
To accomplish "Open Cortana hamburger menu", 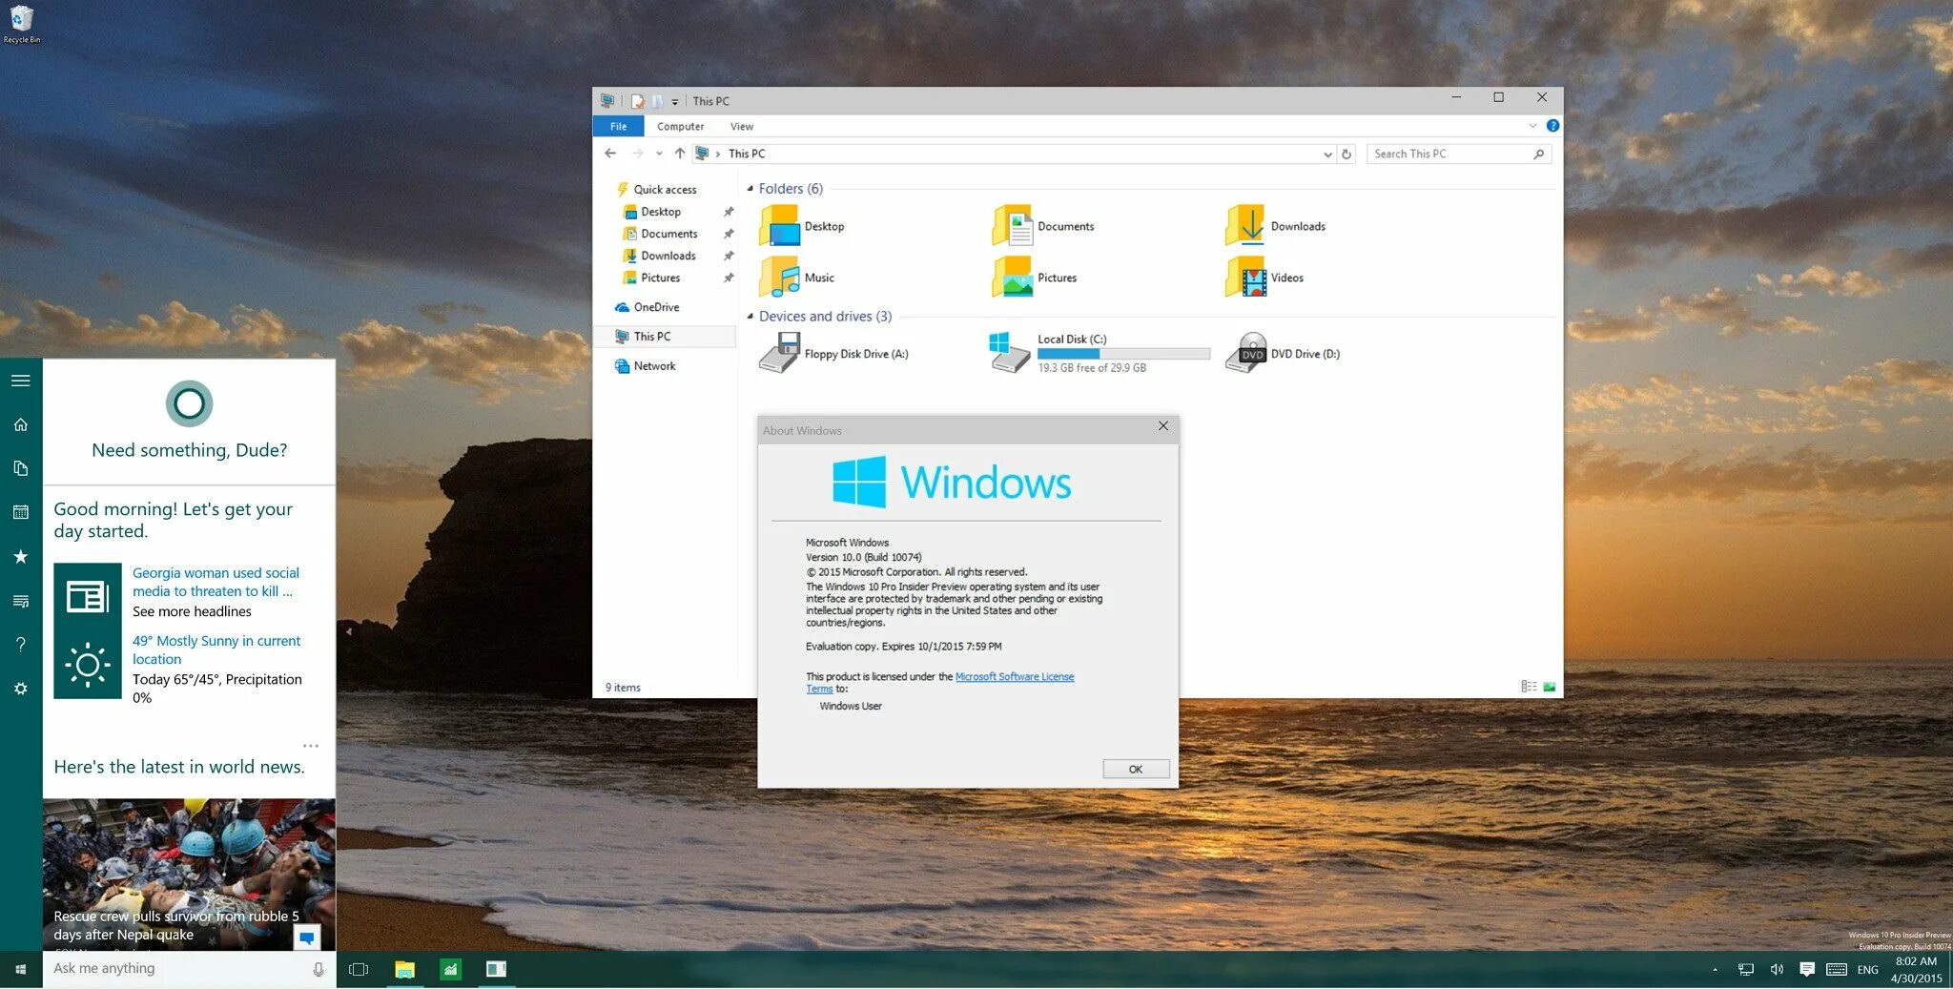I will coord(21,381).
